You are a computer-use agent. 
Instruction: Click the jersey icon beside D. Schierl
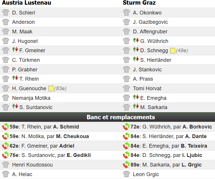pyautogui.click(x=6, y=12)
